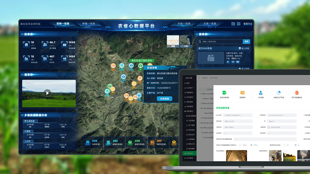Click the green icon next to 248
310x174 pixels.
130,142
